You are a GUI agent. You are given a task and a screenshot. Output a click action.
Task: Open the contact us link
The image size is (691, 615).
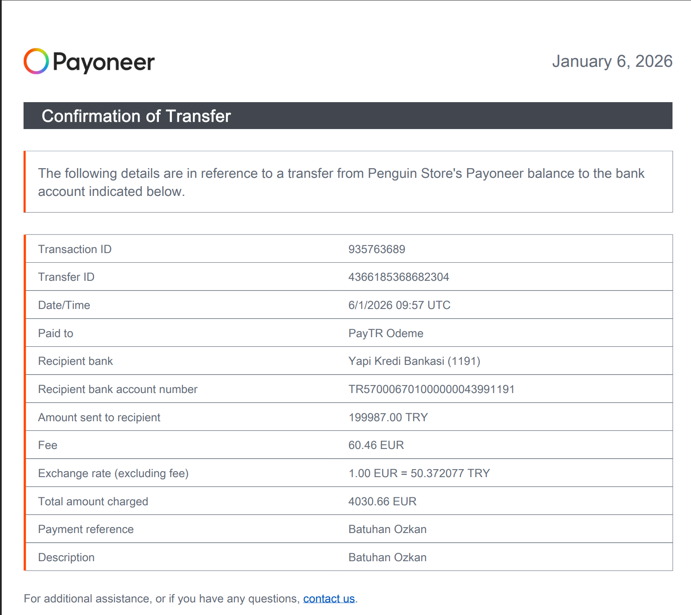pyautogui.click(x=329, y=599)
